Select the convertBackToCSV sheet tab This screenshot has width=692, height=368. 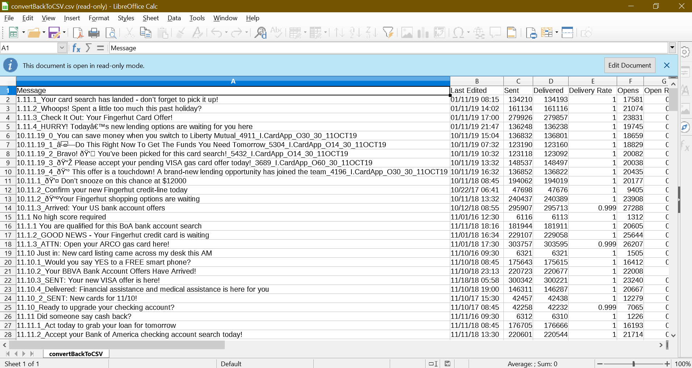[x=76, y=354]
